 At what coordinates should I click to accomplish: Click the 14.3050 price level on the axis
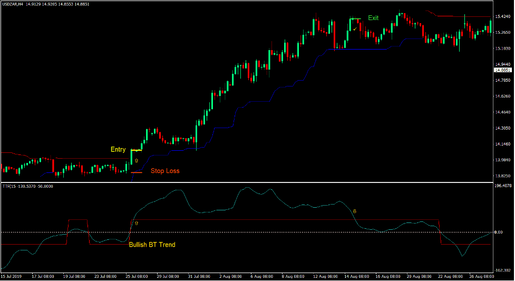[x=502, y=128]
